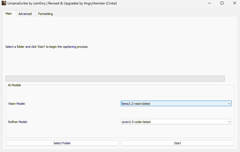Click the "AI Models" group heading

pyautogui.click(x=14, y=85)
